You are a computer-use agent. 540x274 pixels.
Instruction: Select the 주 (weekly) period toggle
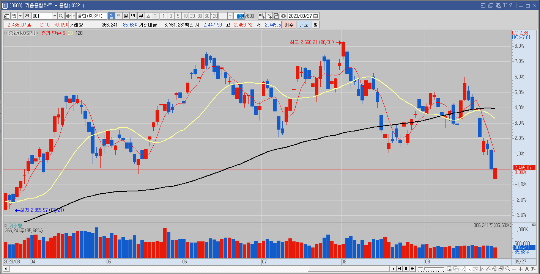click(118, 16)
